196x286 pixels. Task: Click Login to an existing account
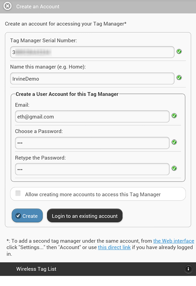pos(85,216)
